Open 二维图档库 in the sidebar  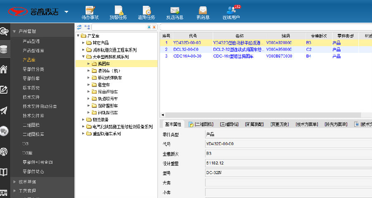pyautogui.click(x=33, y=134)
